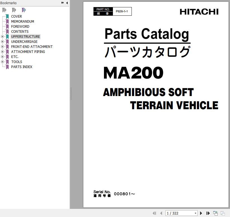
Task: Open the page number dropdown arrow
Action: coord(195,213)
